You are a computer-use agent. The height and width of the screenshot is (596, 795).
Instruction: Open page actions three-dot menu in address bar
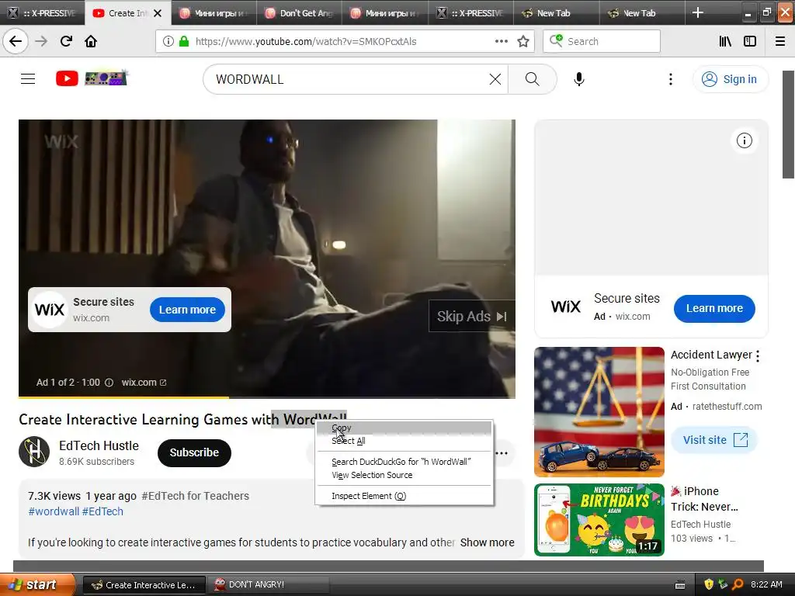click(x=501, y=41)
